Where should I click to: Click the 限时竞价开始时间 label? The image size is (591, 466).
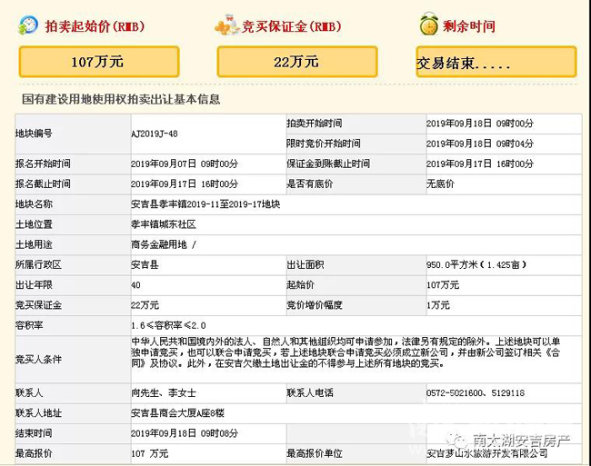tap(324, 144)
